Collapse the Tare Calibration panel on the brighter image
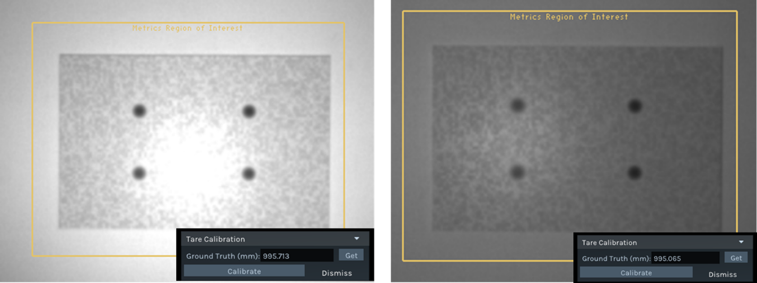 [357, 239]
